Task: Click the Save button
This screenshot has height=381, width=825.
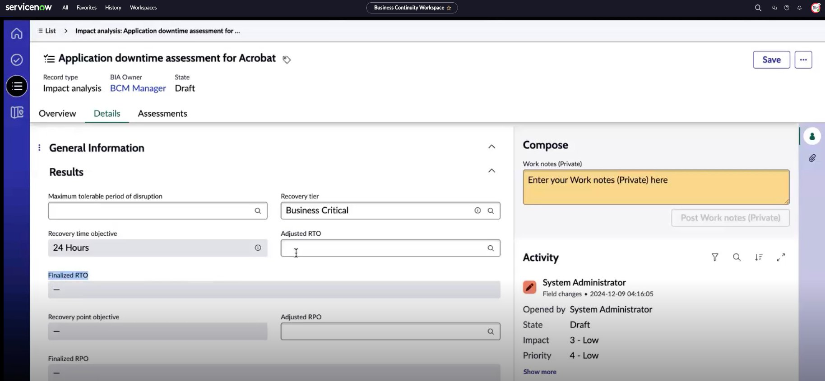Action: pos(771,60)
